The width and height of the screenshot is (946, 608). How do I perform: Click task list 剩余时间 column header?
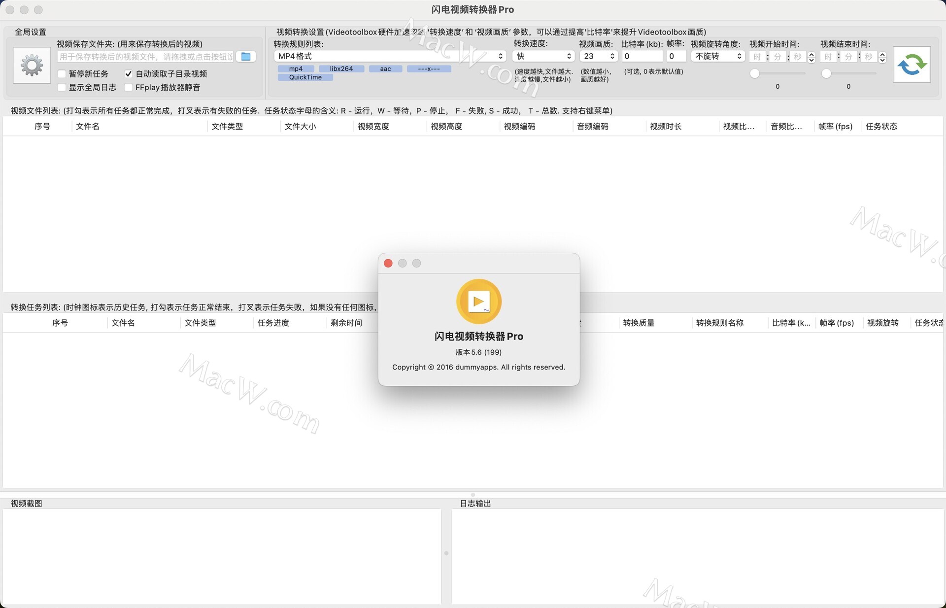tap(352, 323)
